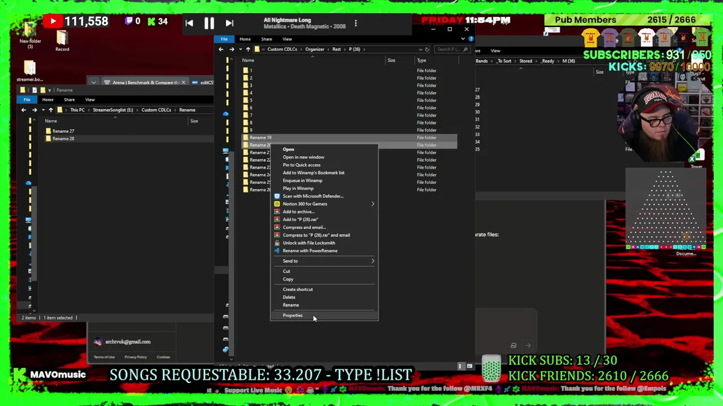This screenshot has width=723, height=406.
Task: Switch to large icons view in P (26) status bar
Action: (x=469, y=367)
